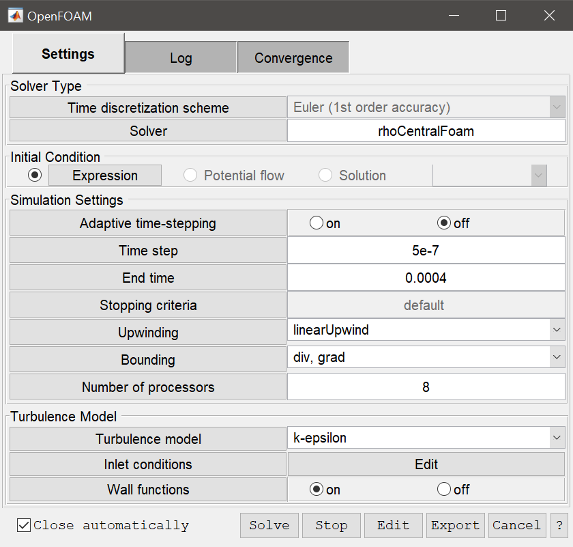Click the Wall functions label
The image size is (573, 547).
tap(148, 489)
